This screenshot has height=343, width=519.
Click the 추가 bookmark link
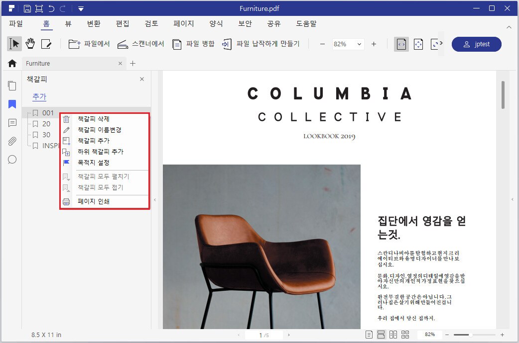(x=39, y=96)
